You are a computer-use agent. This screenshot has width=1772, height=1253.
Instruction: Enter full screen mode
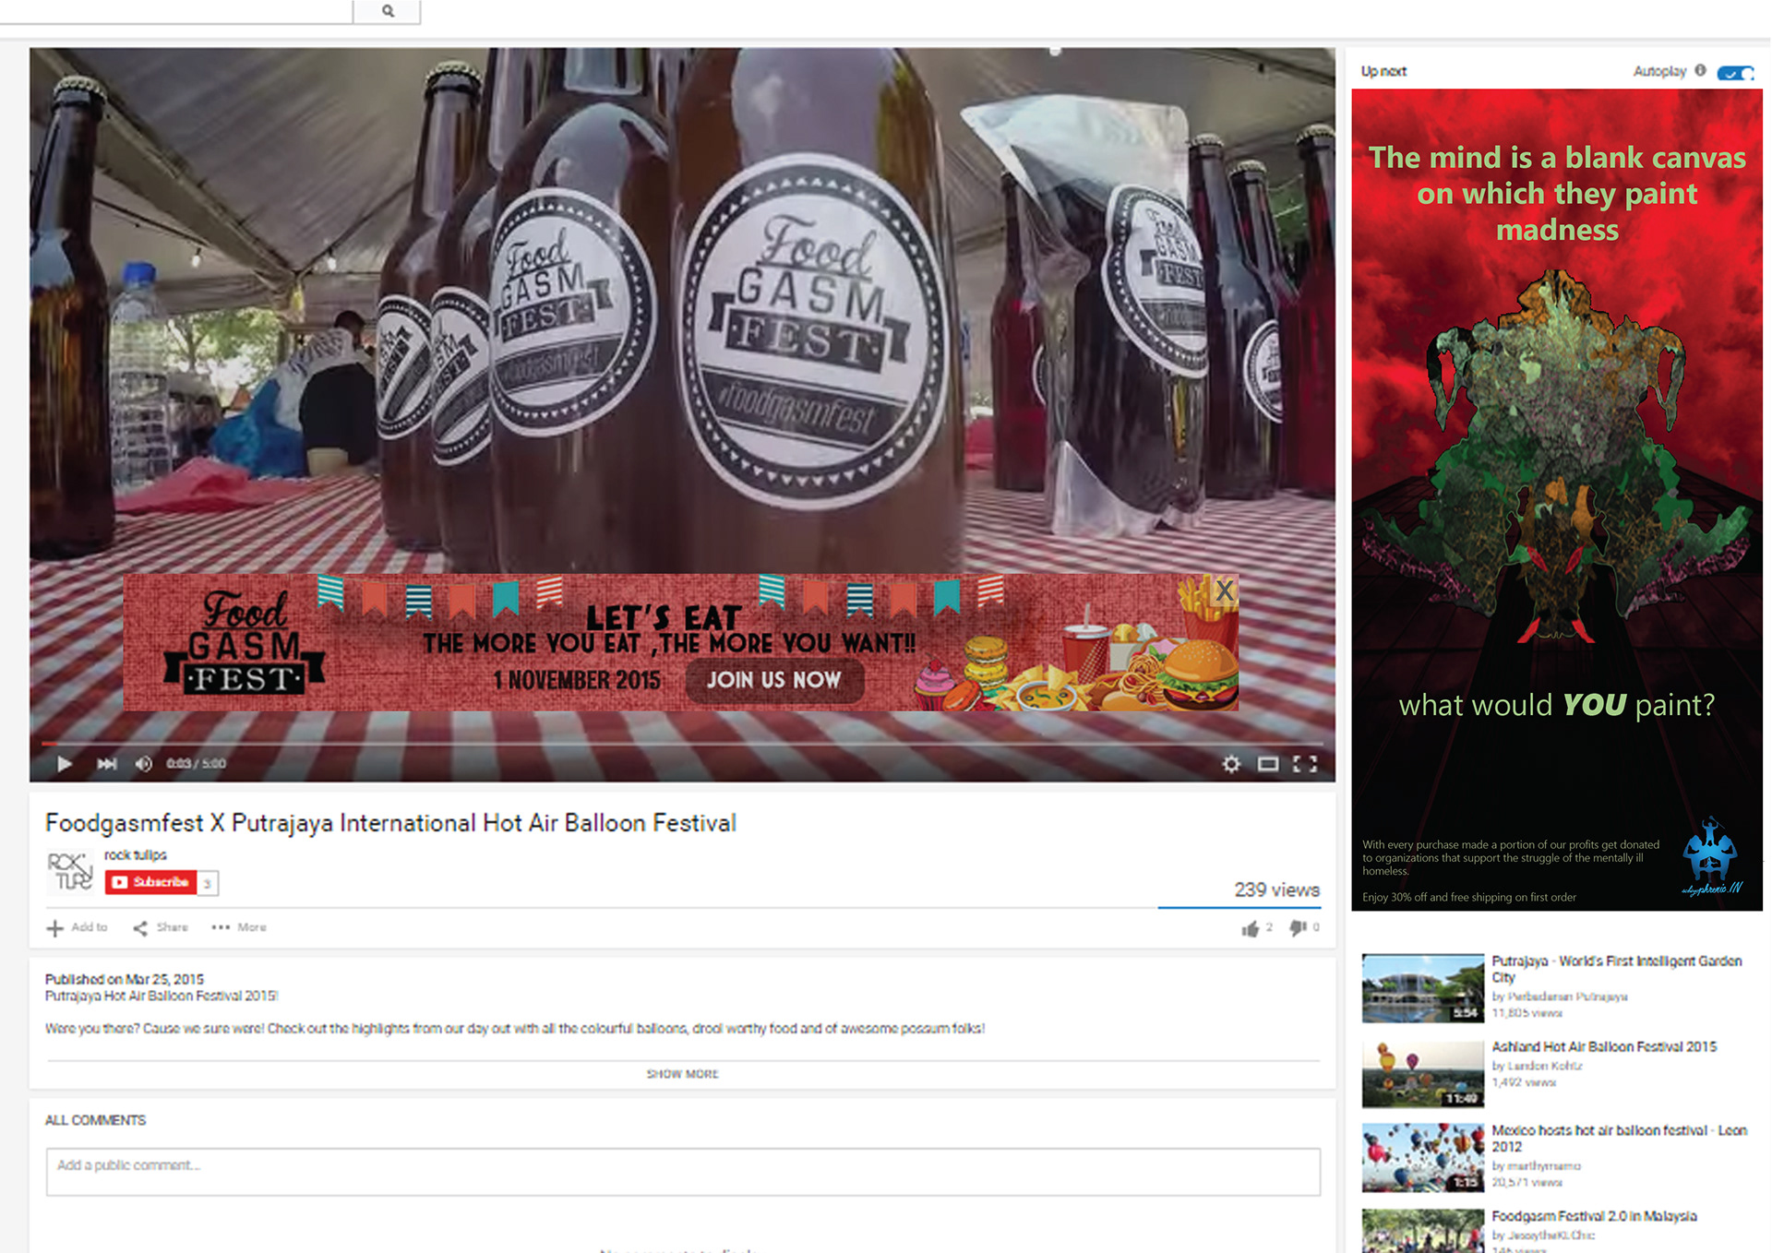coord(1305,764)
